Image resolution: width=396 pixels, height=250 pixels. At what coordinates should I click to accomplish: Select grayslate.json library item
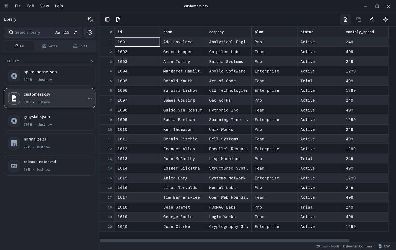49,120
